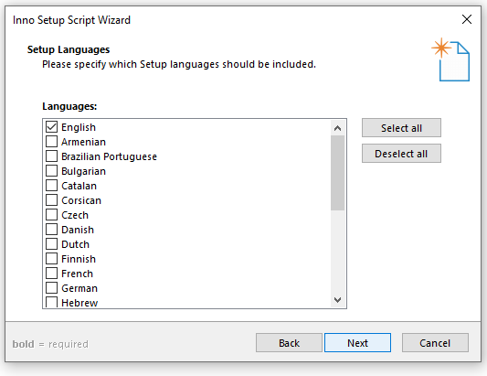Proceed with the Next button
This screenshot has height=376, width=487.
(357, 343)
